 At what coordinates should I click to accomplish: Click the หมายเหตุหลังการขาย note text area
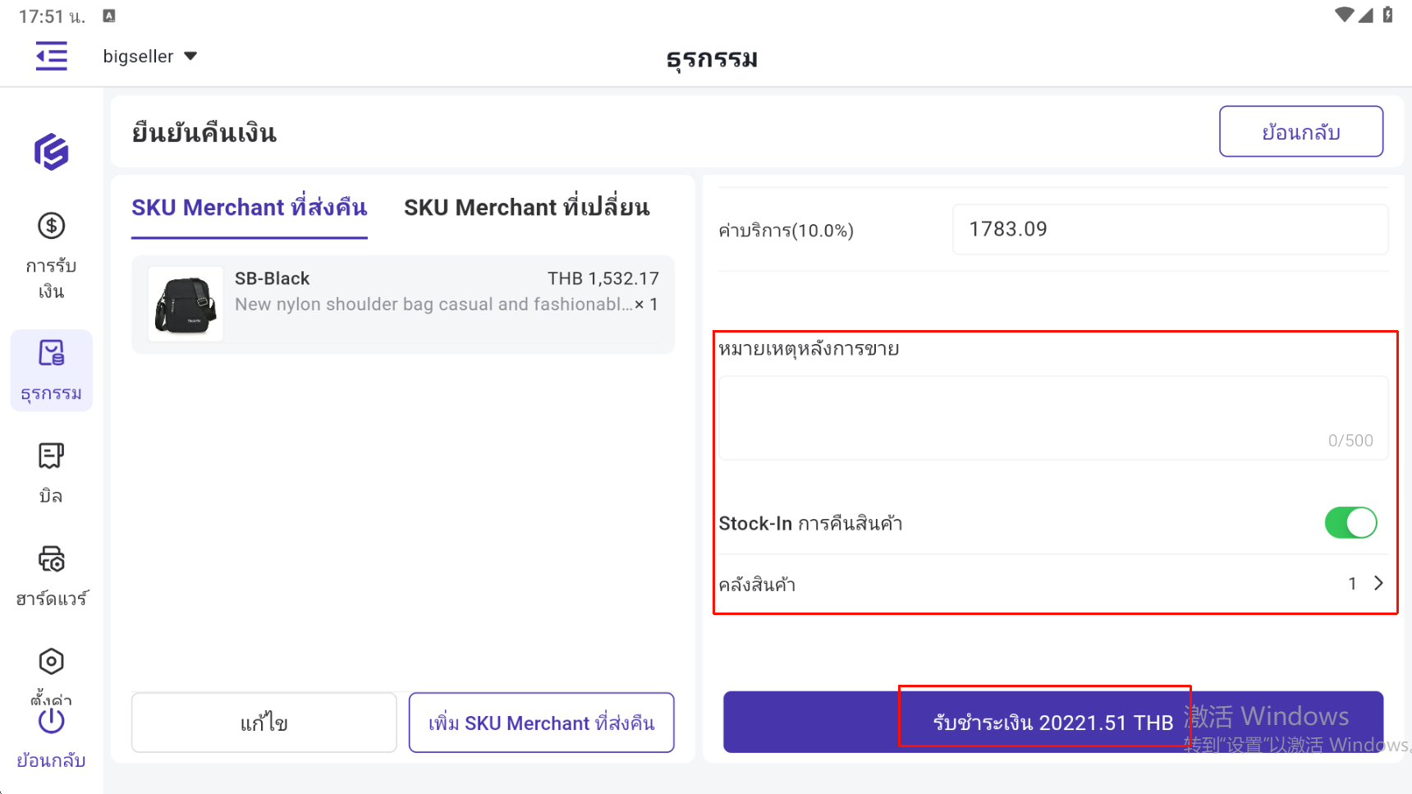pyautogui.click(x=1052, y=417)
